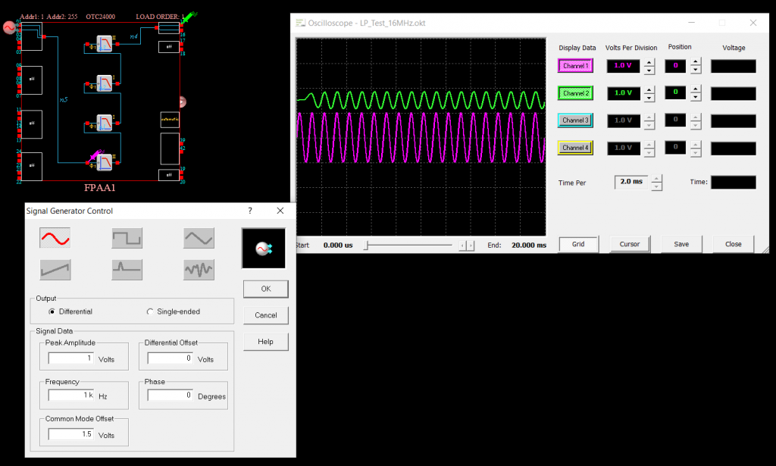This screenshot has width=776, height=466.
Task: Select the sawtooth ramp waveform
Action: [x=55, y=269]
